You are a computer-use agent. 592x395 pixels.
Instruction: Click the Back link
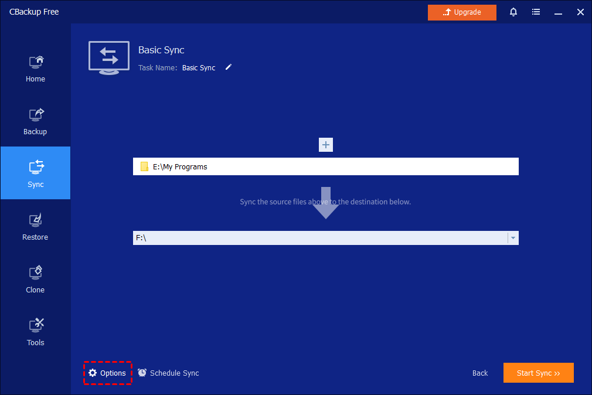tap(480, 373)
